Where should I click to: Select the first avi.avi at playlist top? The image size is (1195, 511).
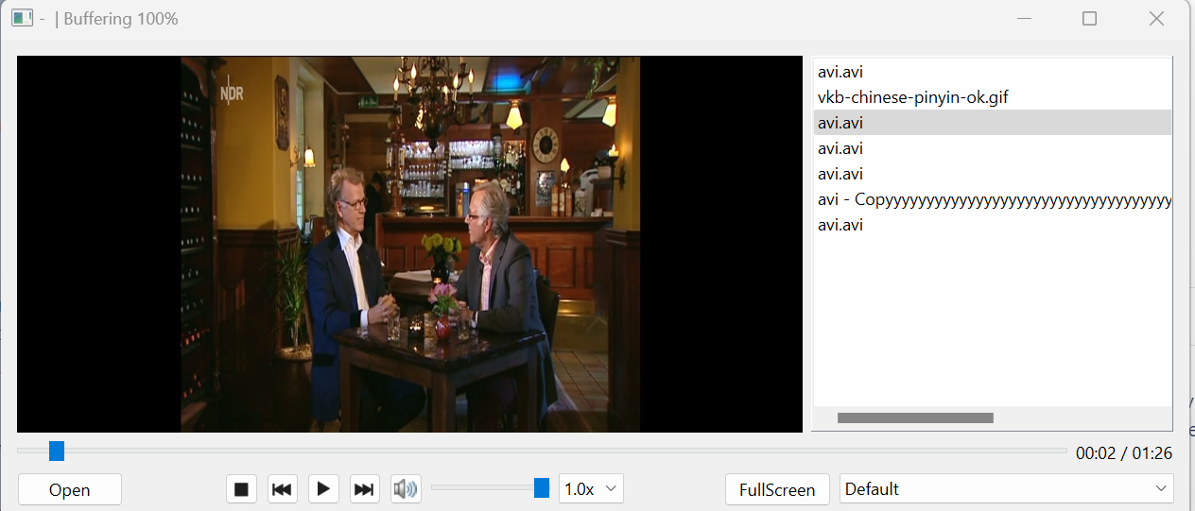pyautogui.click(x=840, y=72)
